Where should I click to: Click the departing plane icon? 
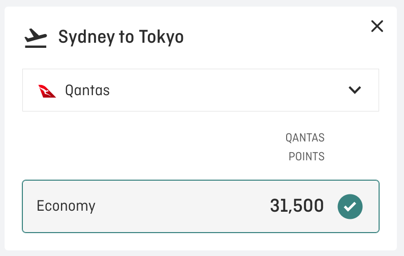click(x=36, y=38)
